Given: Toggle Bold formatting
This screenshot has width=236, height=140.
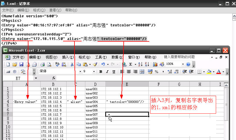Looking at the screenshot, I should coord(101,72).
